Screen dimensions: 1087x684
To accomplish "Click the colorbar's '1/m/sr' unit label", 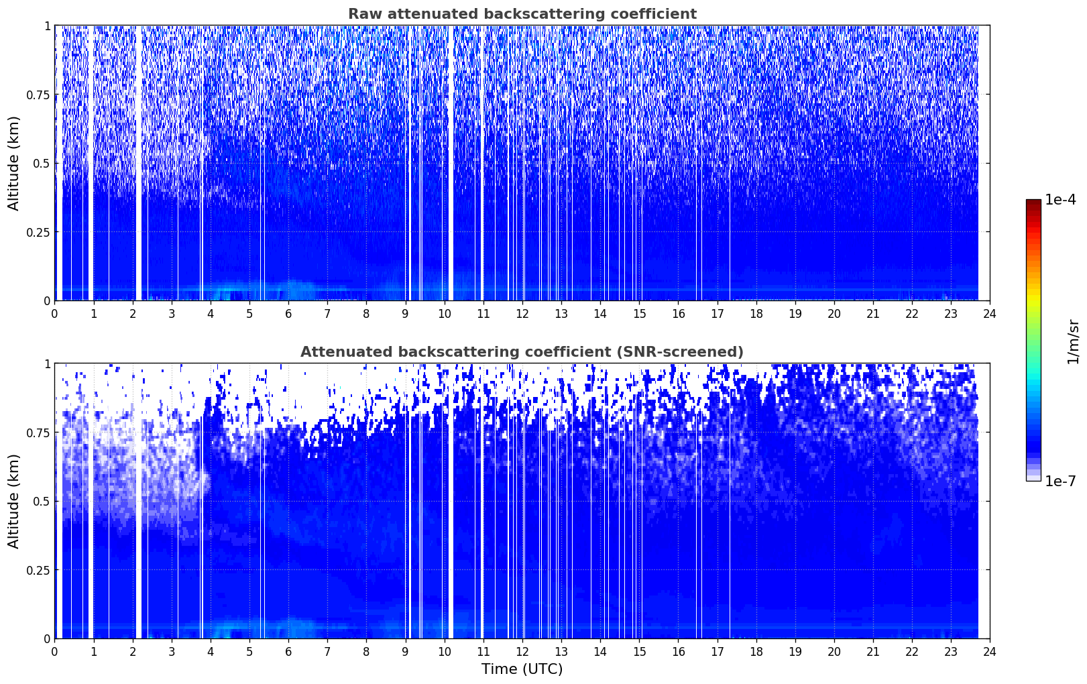I will pyautogui.click(x=1073, y=341).
